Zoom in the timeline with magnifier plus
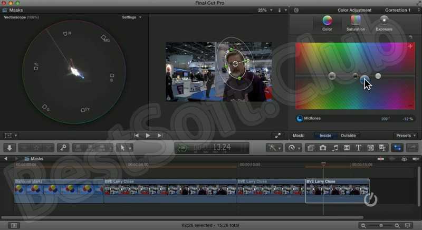Screen dimensions: 422x230 [397, 225]
